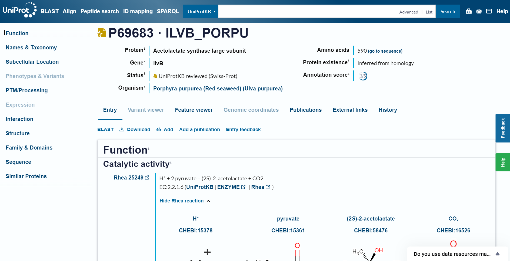The image size is (510, 261).
Task: Click info icon next to Protein label
Action: click(144, 48)
